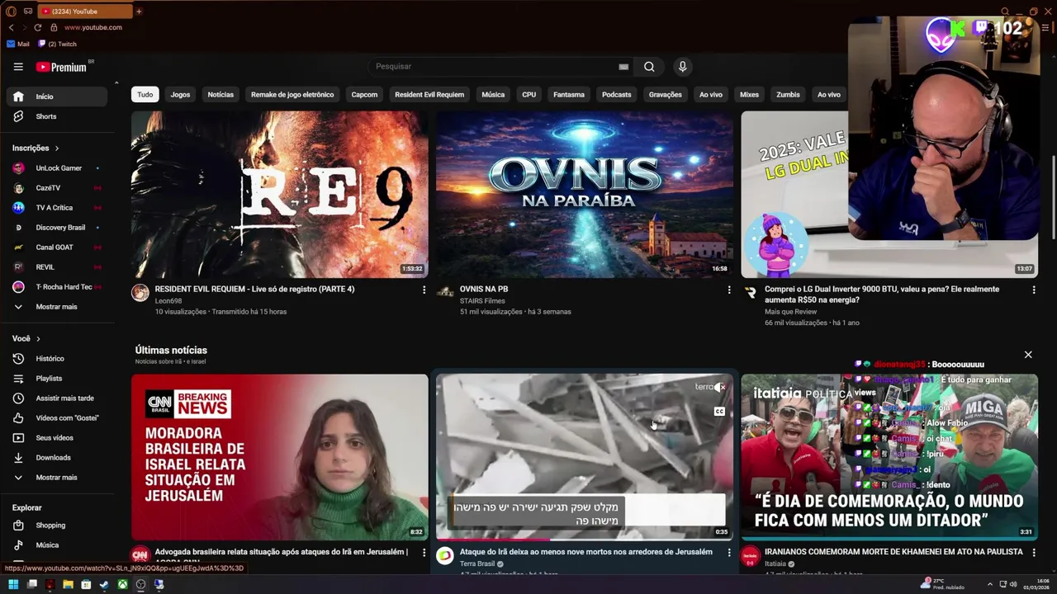Open Música under Explorar
The width and height of the screenshot is (1057, 594).
coord(57,545)
